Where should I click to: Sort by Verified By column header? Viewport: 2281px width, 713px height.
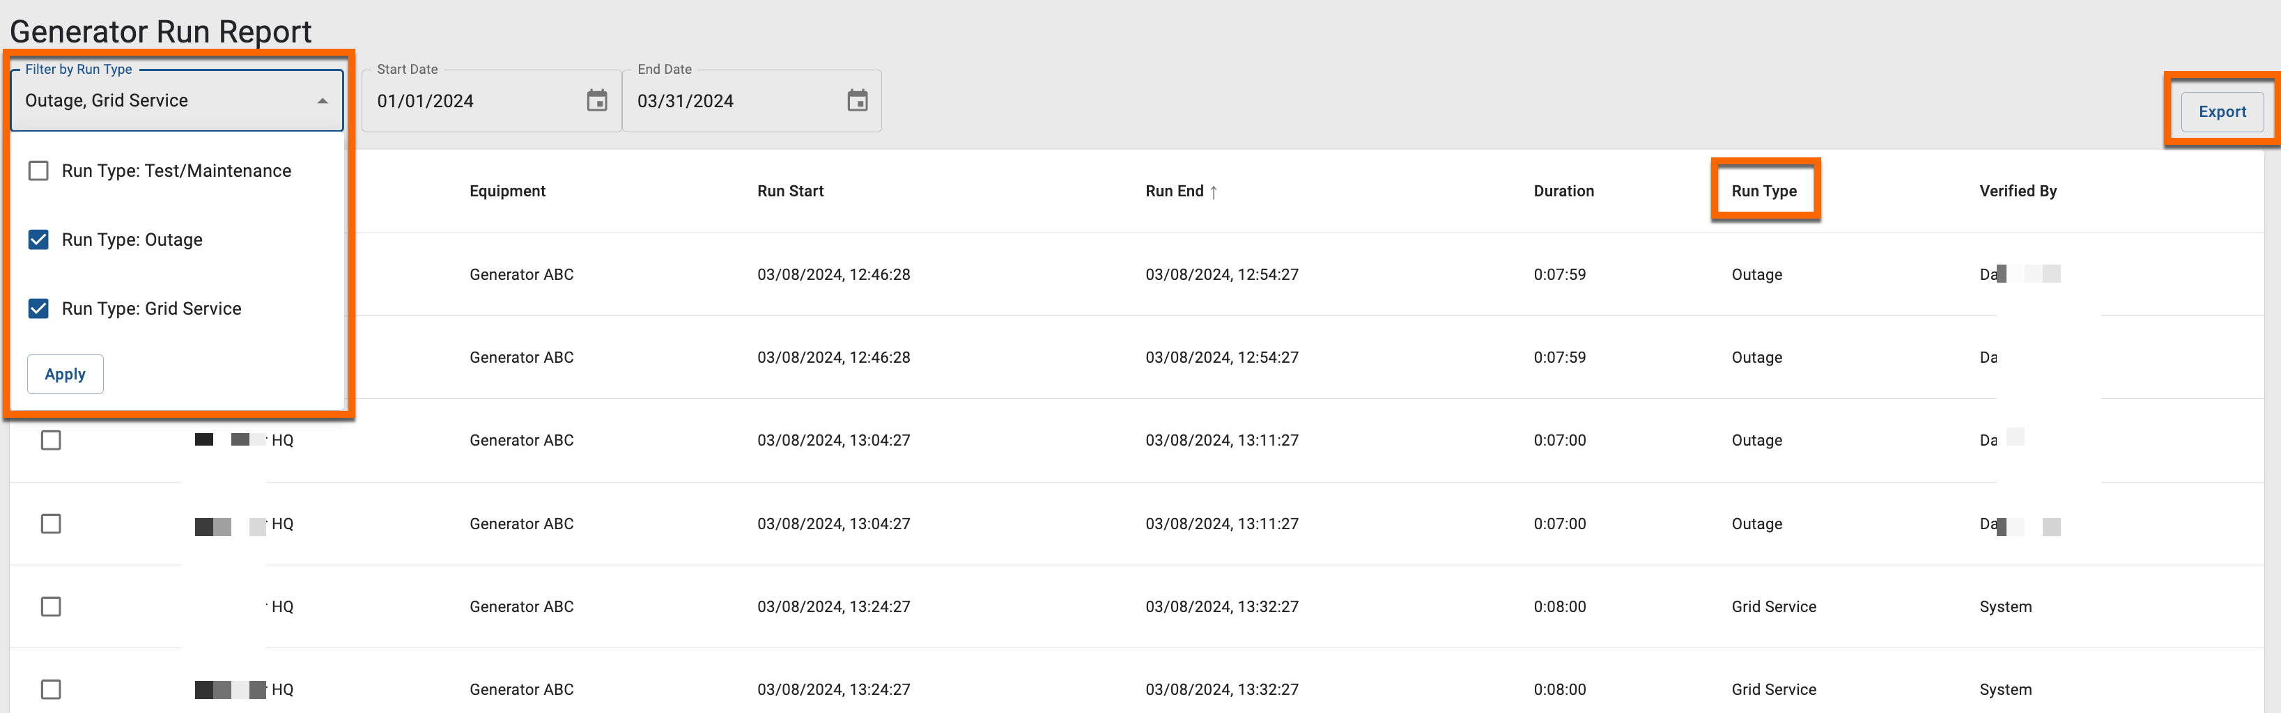[x=2017, y=191]
